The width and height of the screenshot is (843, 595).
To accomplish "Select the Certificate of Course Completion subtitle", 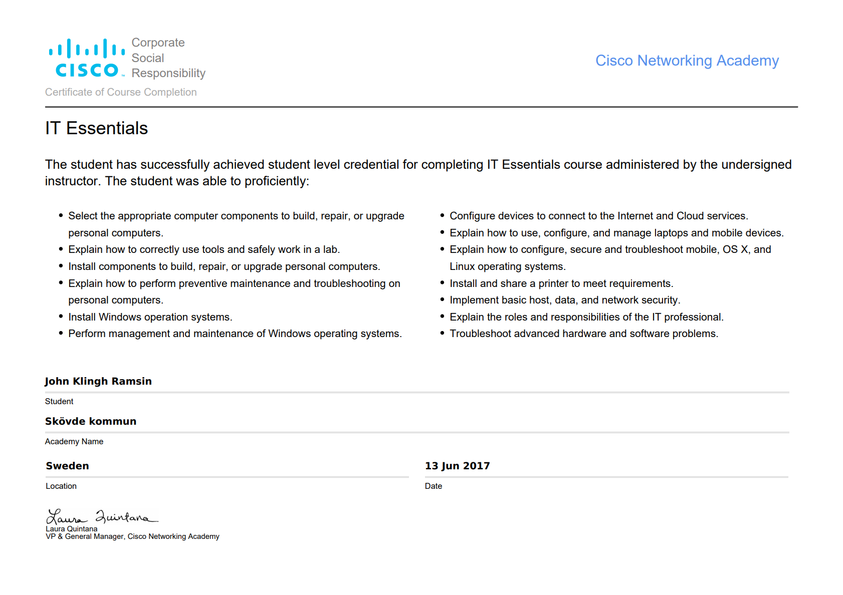I will click(121, 92).
